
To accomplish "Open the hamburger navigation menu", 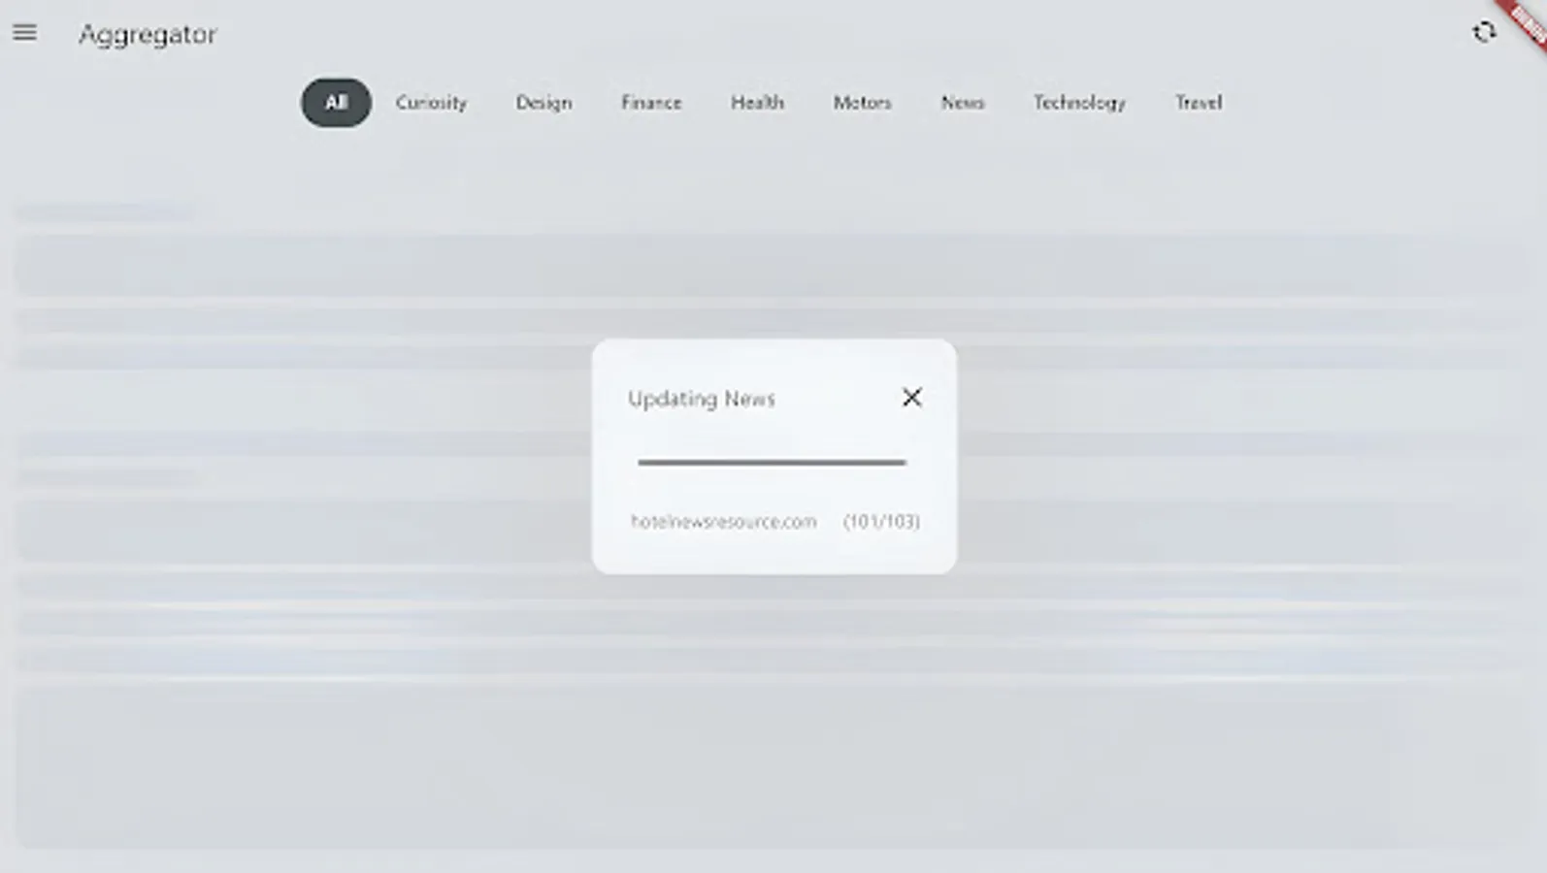I will (x=24, y=33).
